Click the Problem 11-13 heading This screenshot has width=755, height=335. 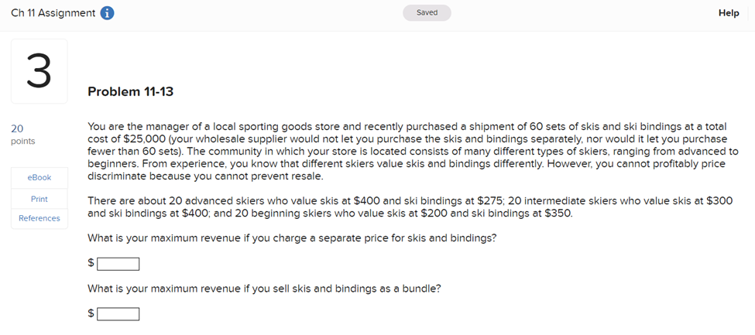point(131,92)
